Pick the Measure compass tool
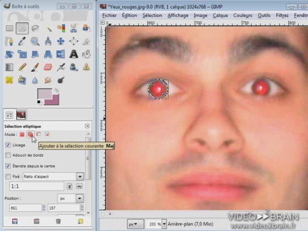 [x=48, y=41]
